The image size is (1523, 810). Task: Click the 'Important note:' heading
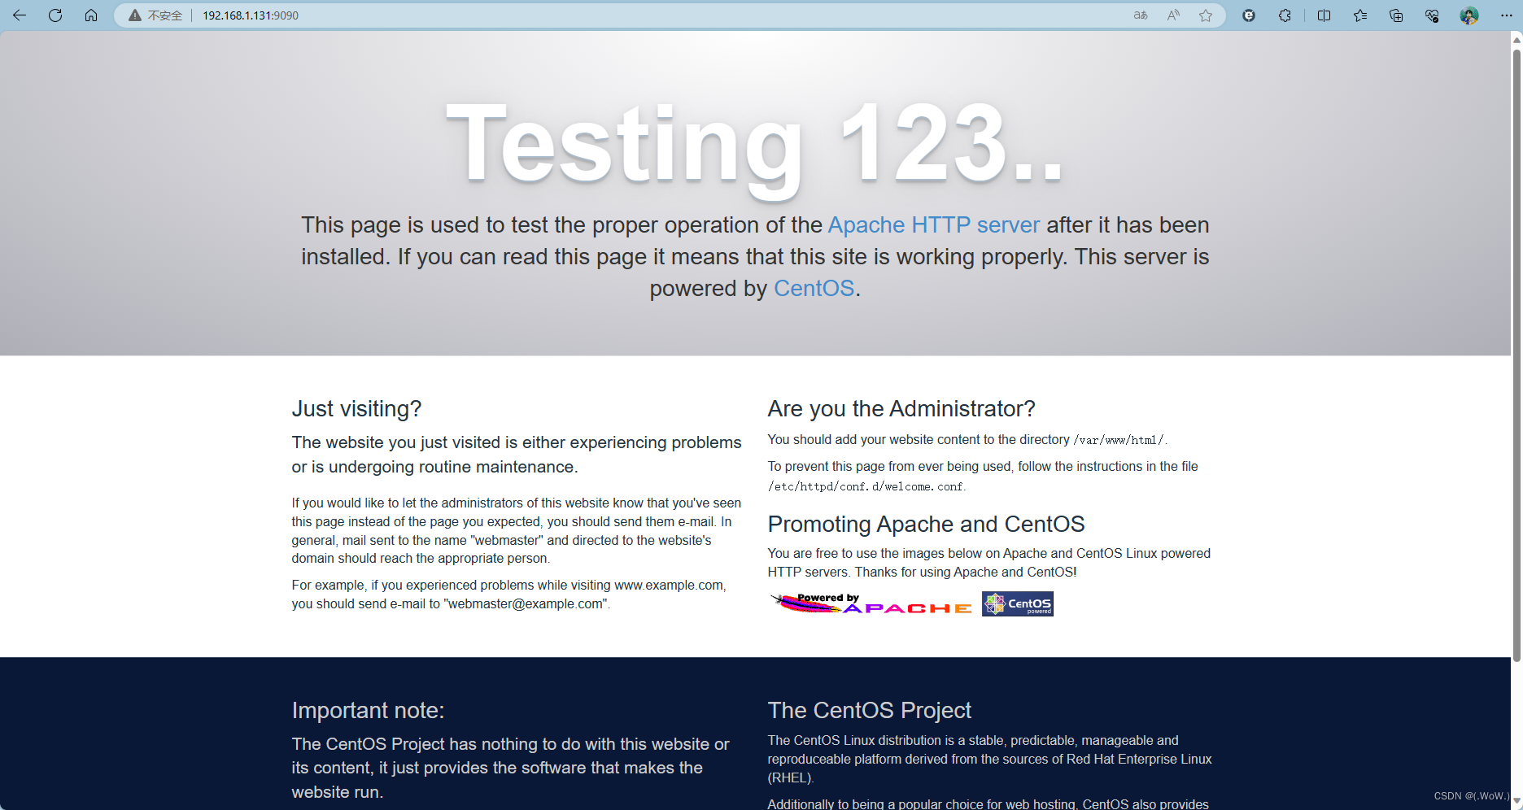click(x=368, y=710)
